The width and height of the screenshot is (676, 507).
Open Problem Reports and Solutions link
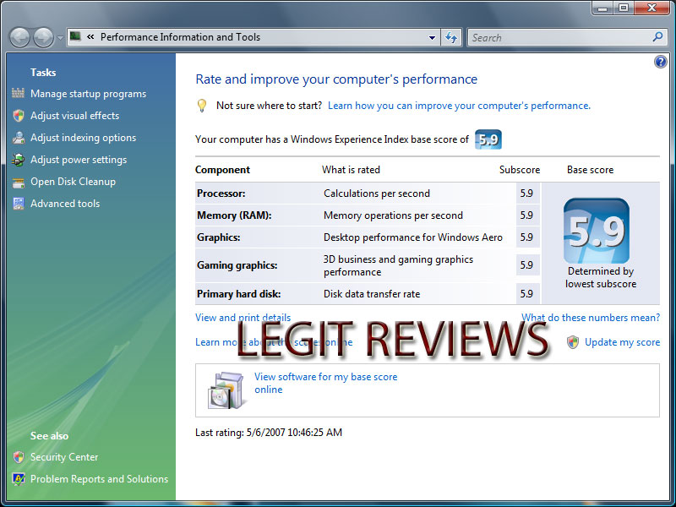coord(99,479)
